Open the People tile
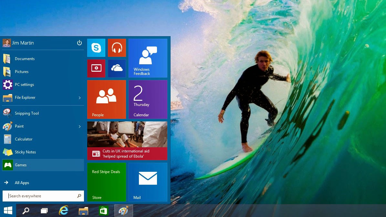 [107, 99]
